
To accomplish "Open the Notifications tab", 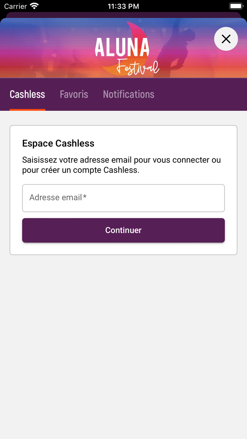I will click(x=128, y=94).
